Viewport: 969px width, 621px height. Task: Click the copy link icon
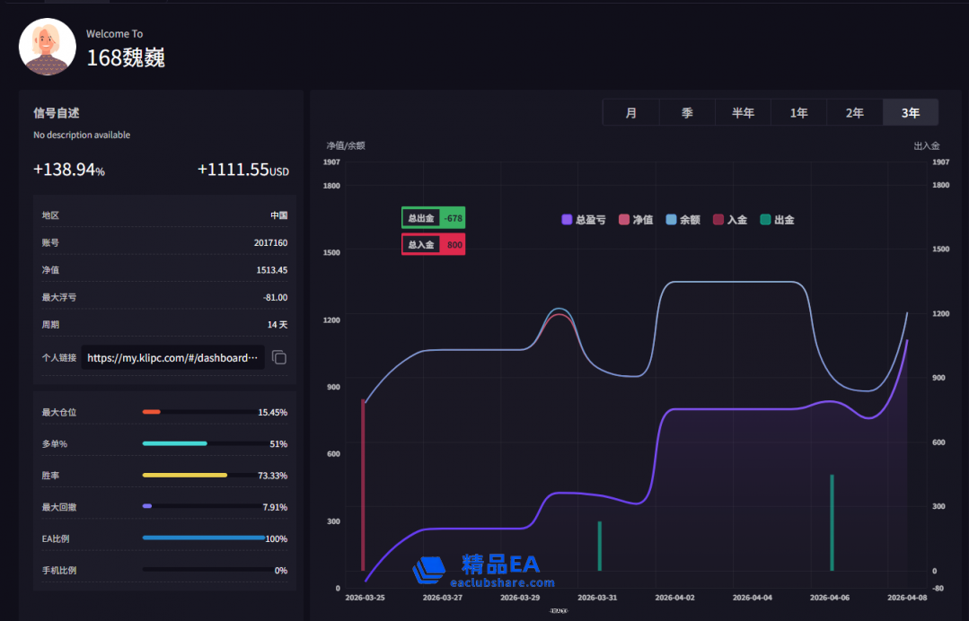[x=279, y=357]
